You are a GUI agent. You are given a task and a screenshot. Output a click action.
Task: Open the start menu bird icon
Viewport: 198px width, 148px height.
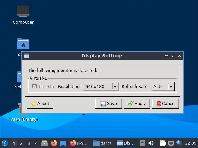coord(5,143)
